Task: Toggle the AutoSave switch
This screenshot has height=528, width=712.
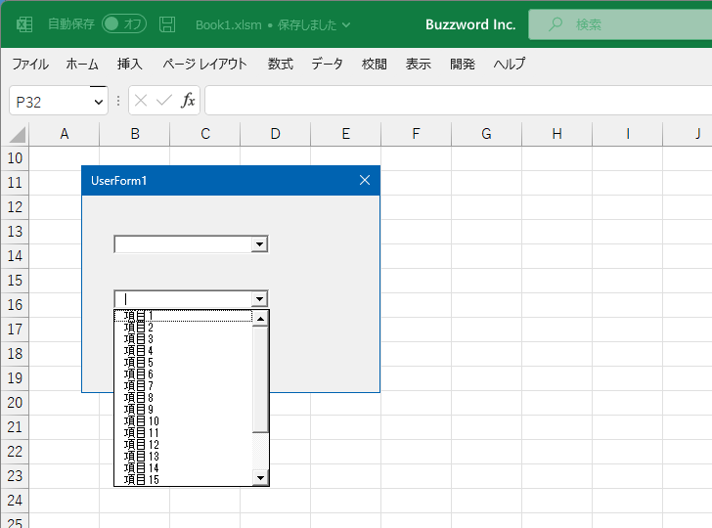Action: coord(124,24)
